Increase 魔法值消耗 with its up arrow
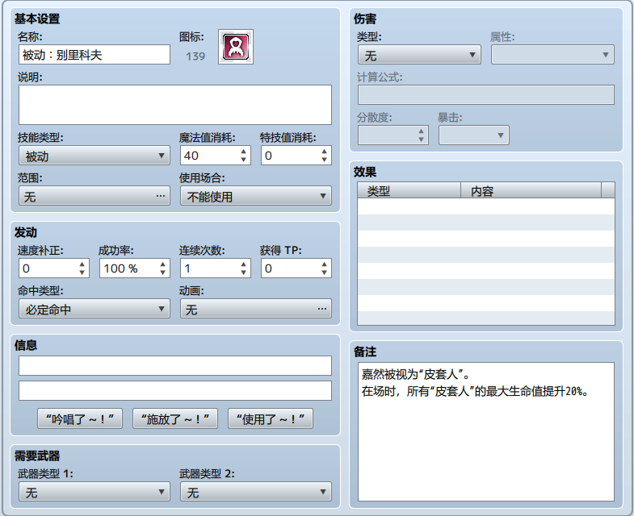The height and width of the screenshot is (516, 634). pos(243,152)
